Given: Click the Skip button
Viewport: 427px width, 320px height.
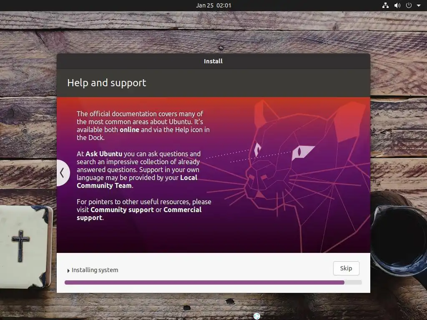Looking at the screenshot, I should click(346, 268).
